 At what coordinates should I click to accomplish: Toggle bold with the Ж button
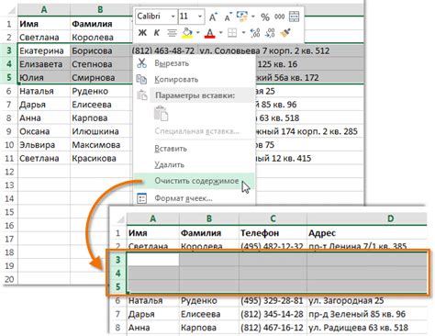click(142, 32)
